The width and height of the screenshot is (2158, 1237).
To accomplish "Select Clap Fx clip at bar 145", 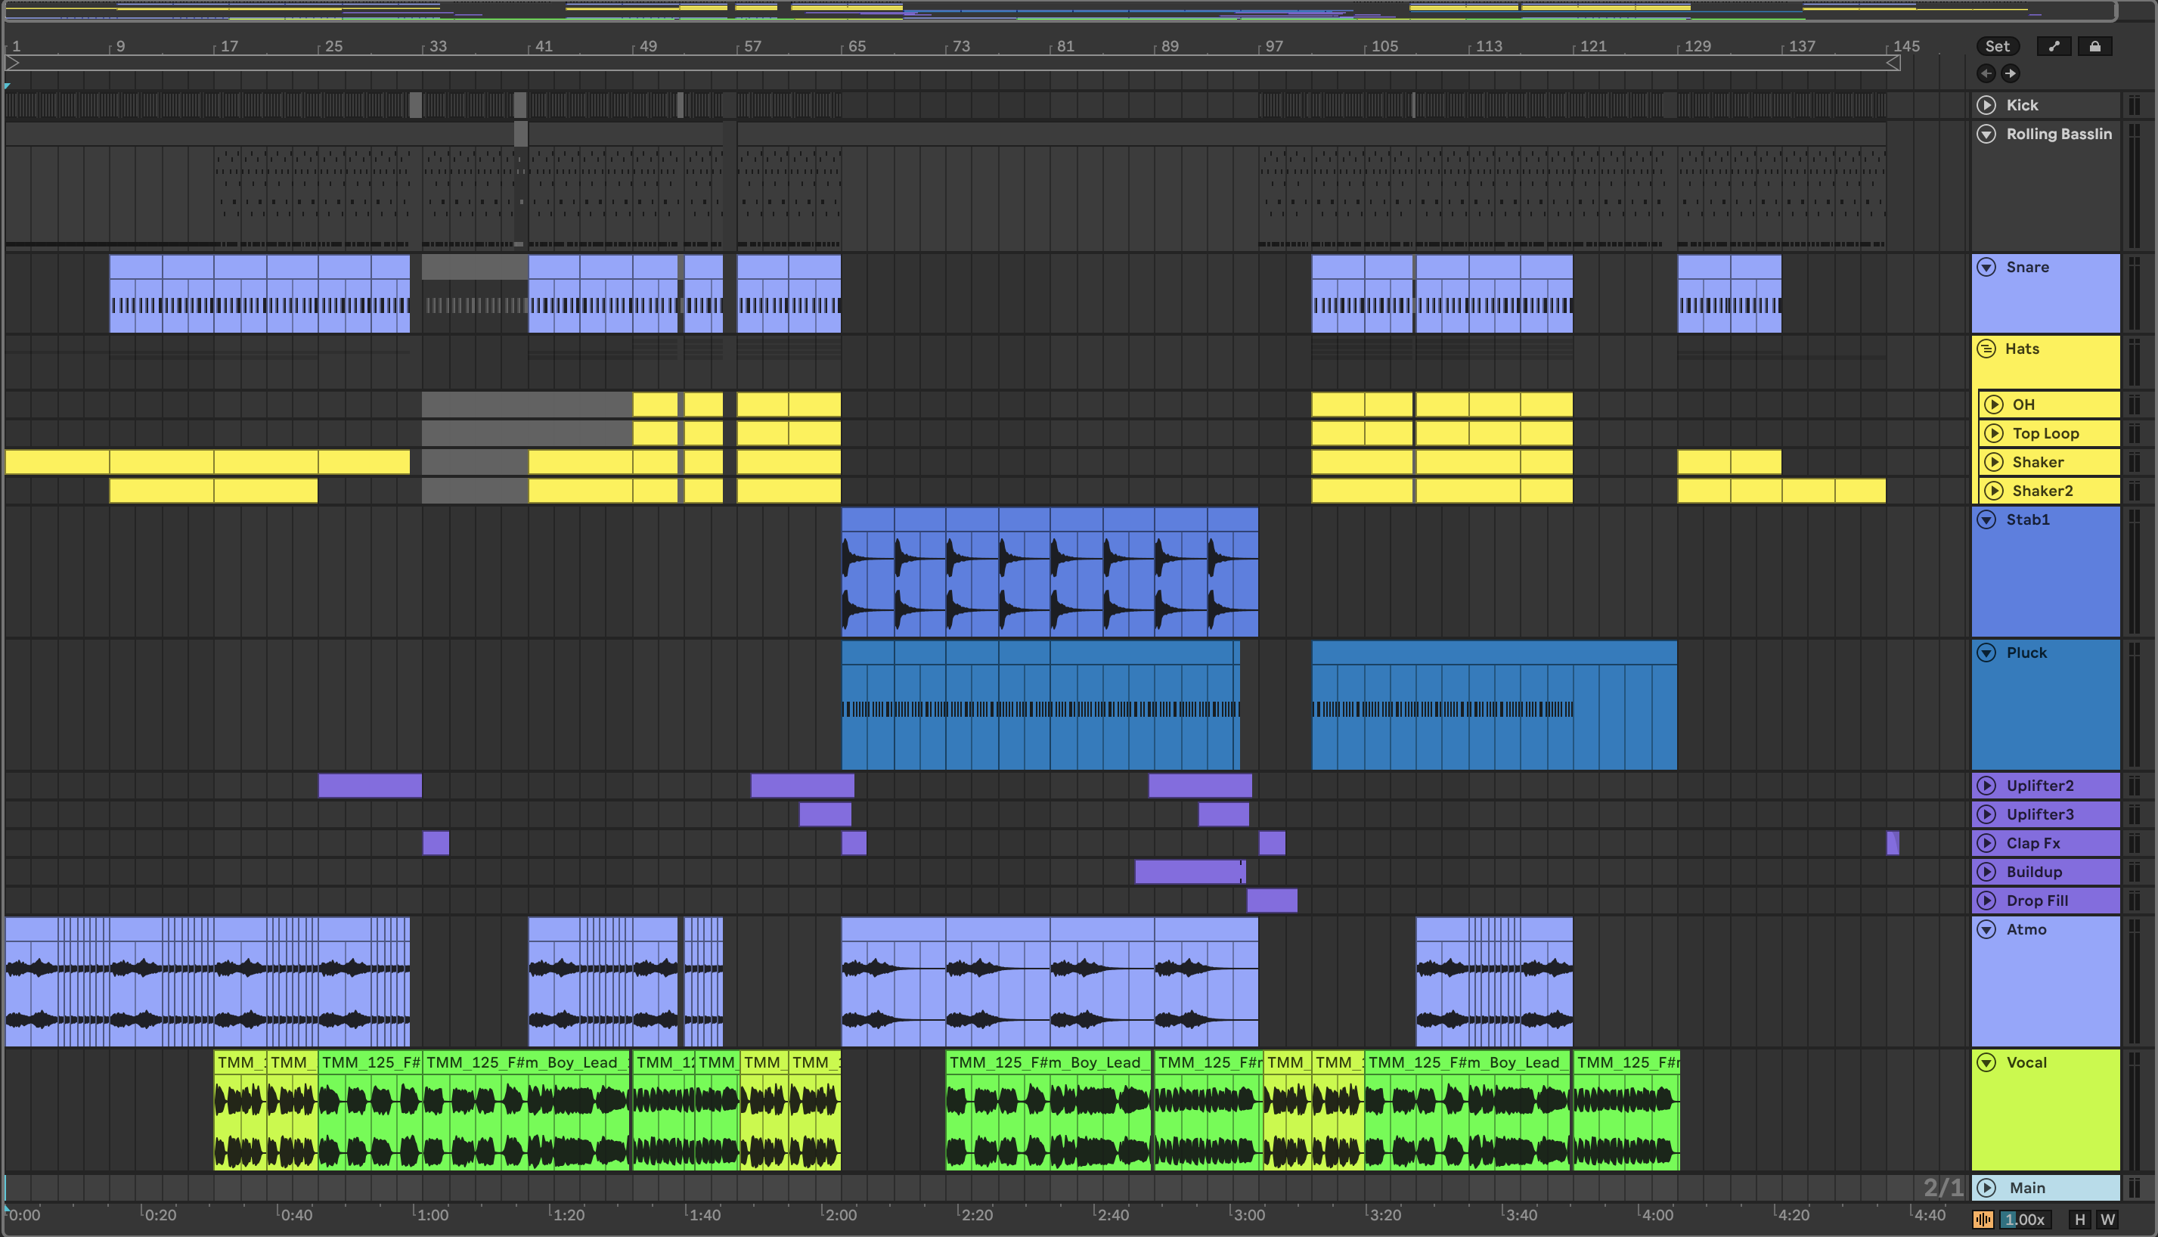I will tap(1892, 844).
